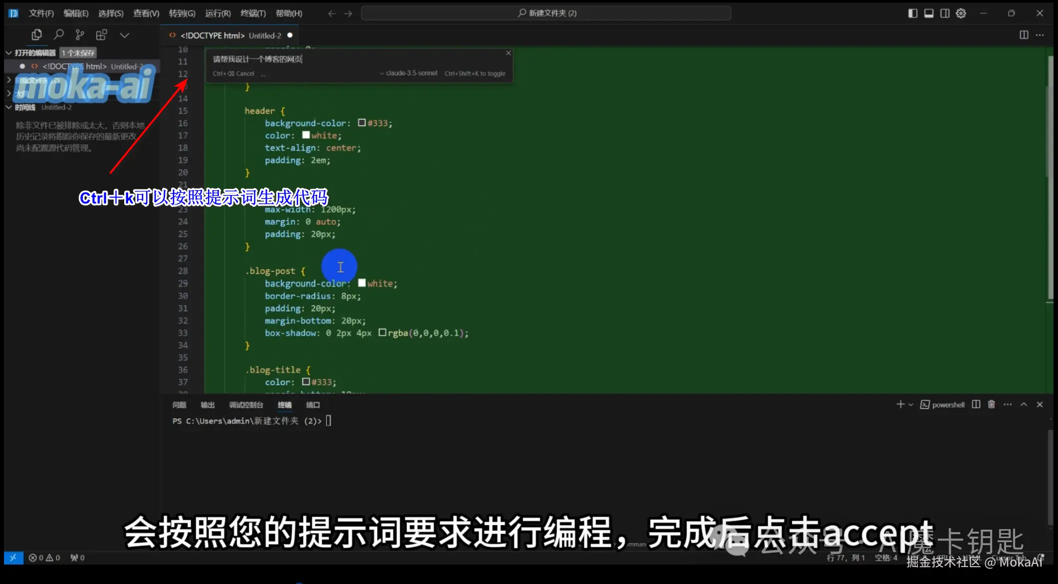Collapse the 时间线 section
Screen dimensions: 1058x584
9,107
